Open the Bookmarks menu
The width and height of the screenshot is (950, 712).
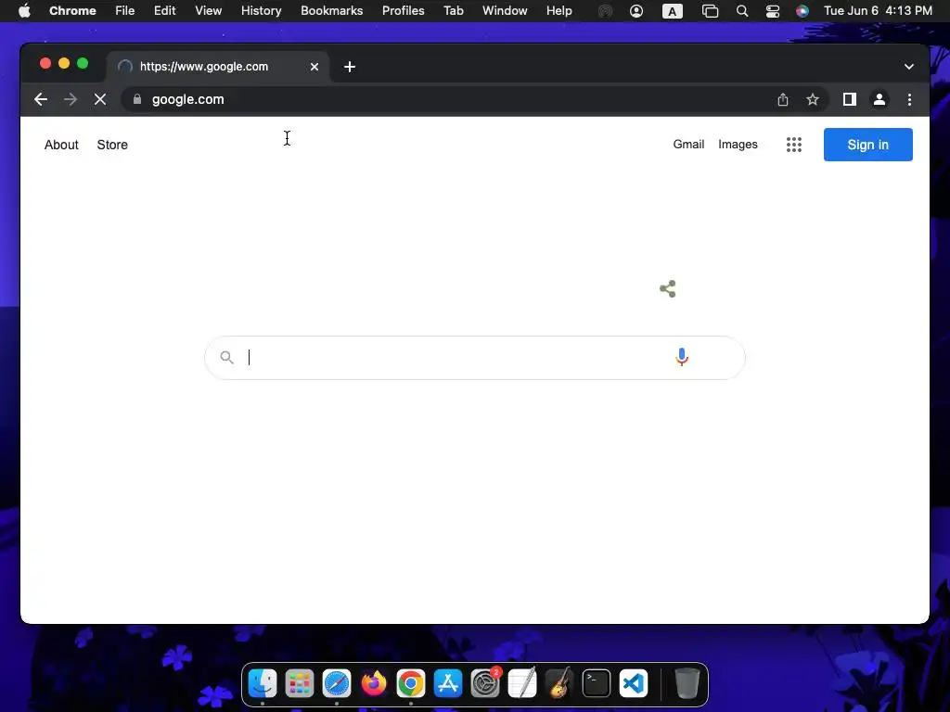click(x=332, y=10)
